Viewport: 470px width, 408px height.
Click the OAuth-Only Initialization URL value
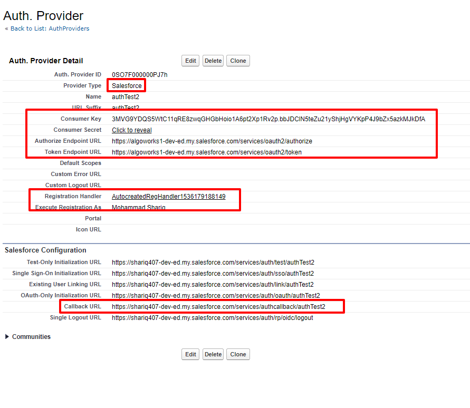pyautogui.click(x=215, y=296)
